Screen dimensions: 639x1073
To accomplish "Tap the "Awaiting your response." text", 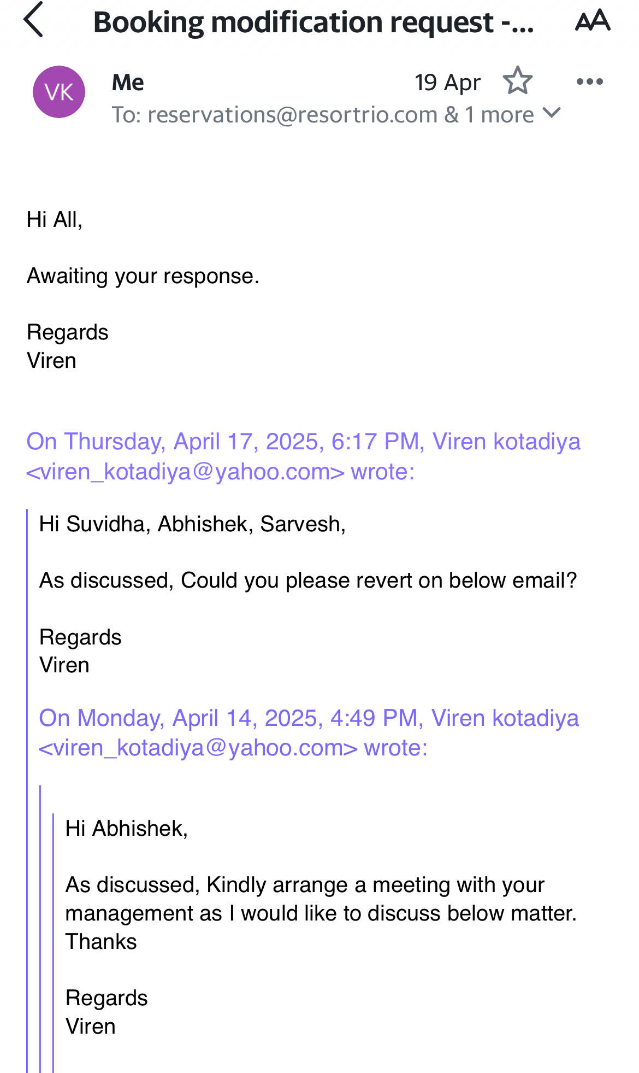I will click(143, 276).
